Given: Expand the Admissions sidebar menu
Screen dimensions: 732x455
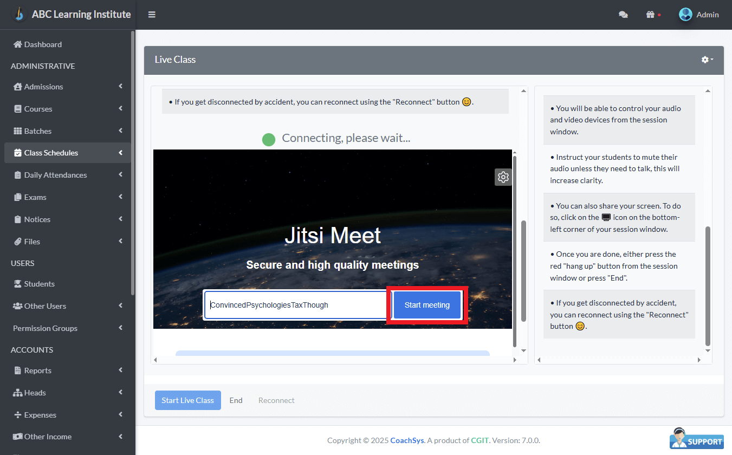Looking at the screenshot, I should (x=43, y=87).
